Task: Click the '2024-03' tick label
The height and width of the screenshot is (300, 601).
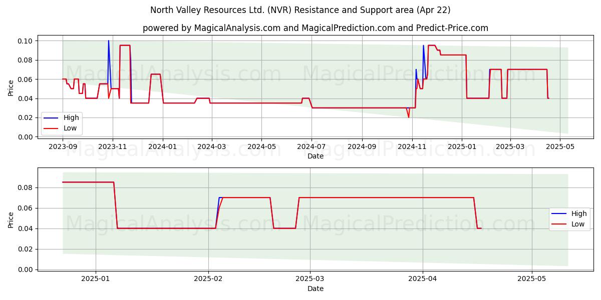Action: tap(211, 146)
